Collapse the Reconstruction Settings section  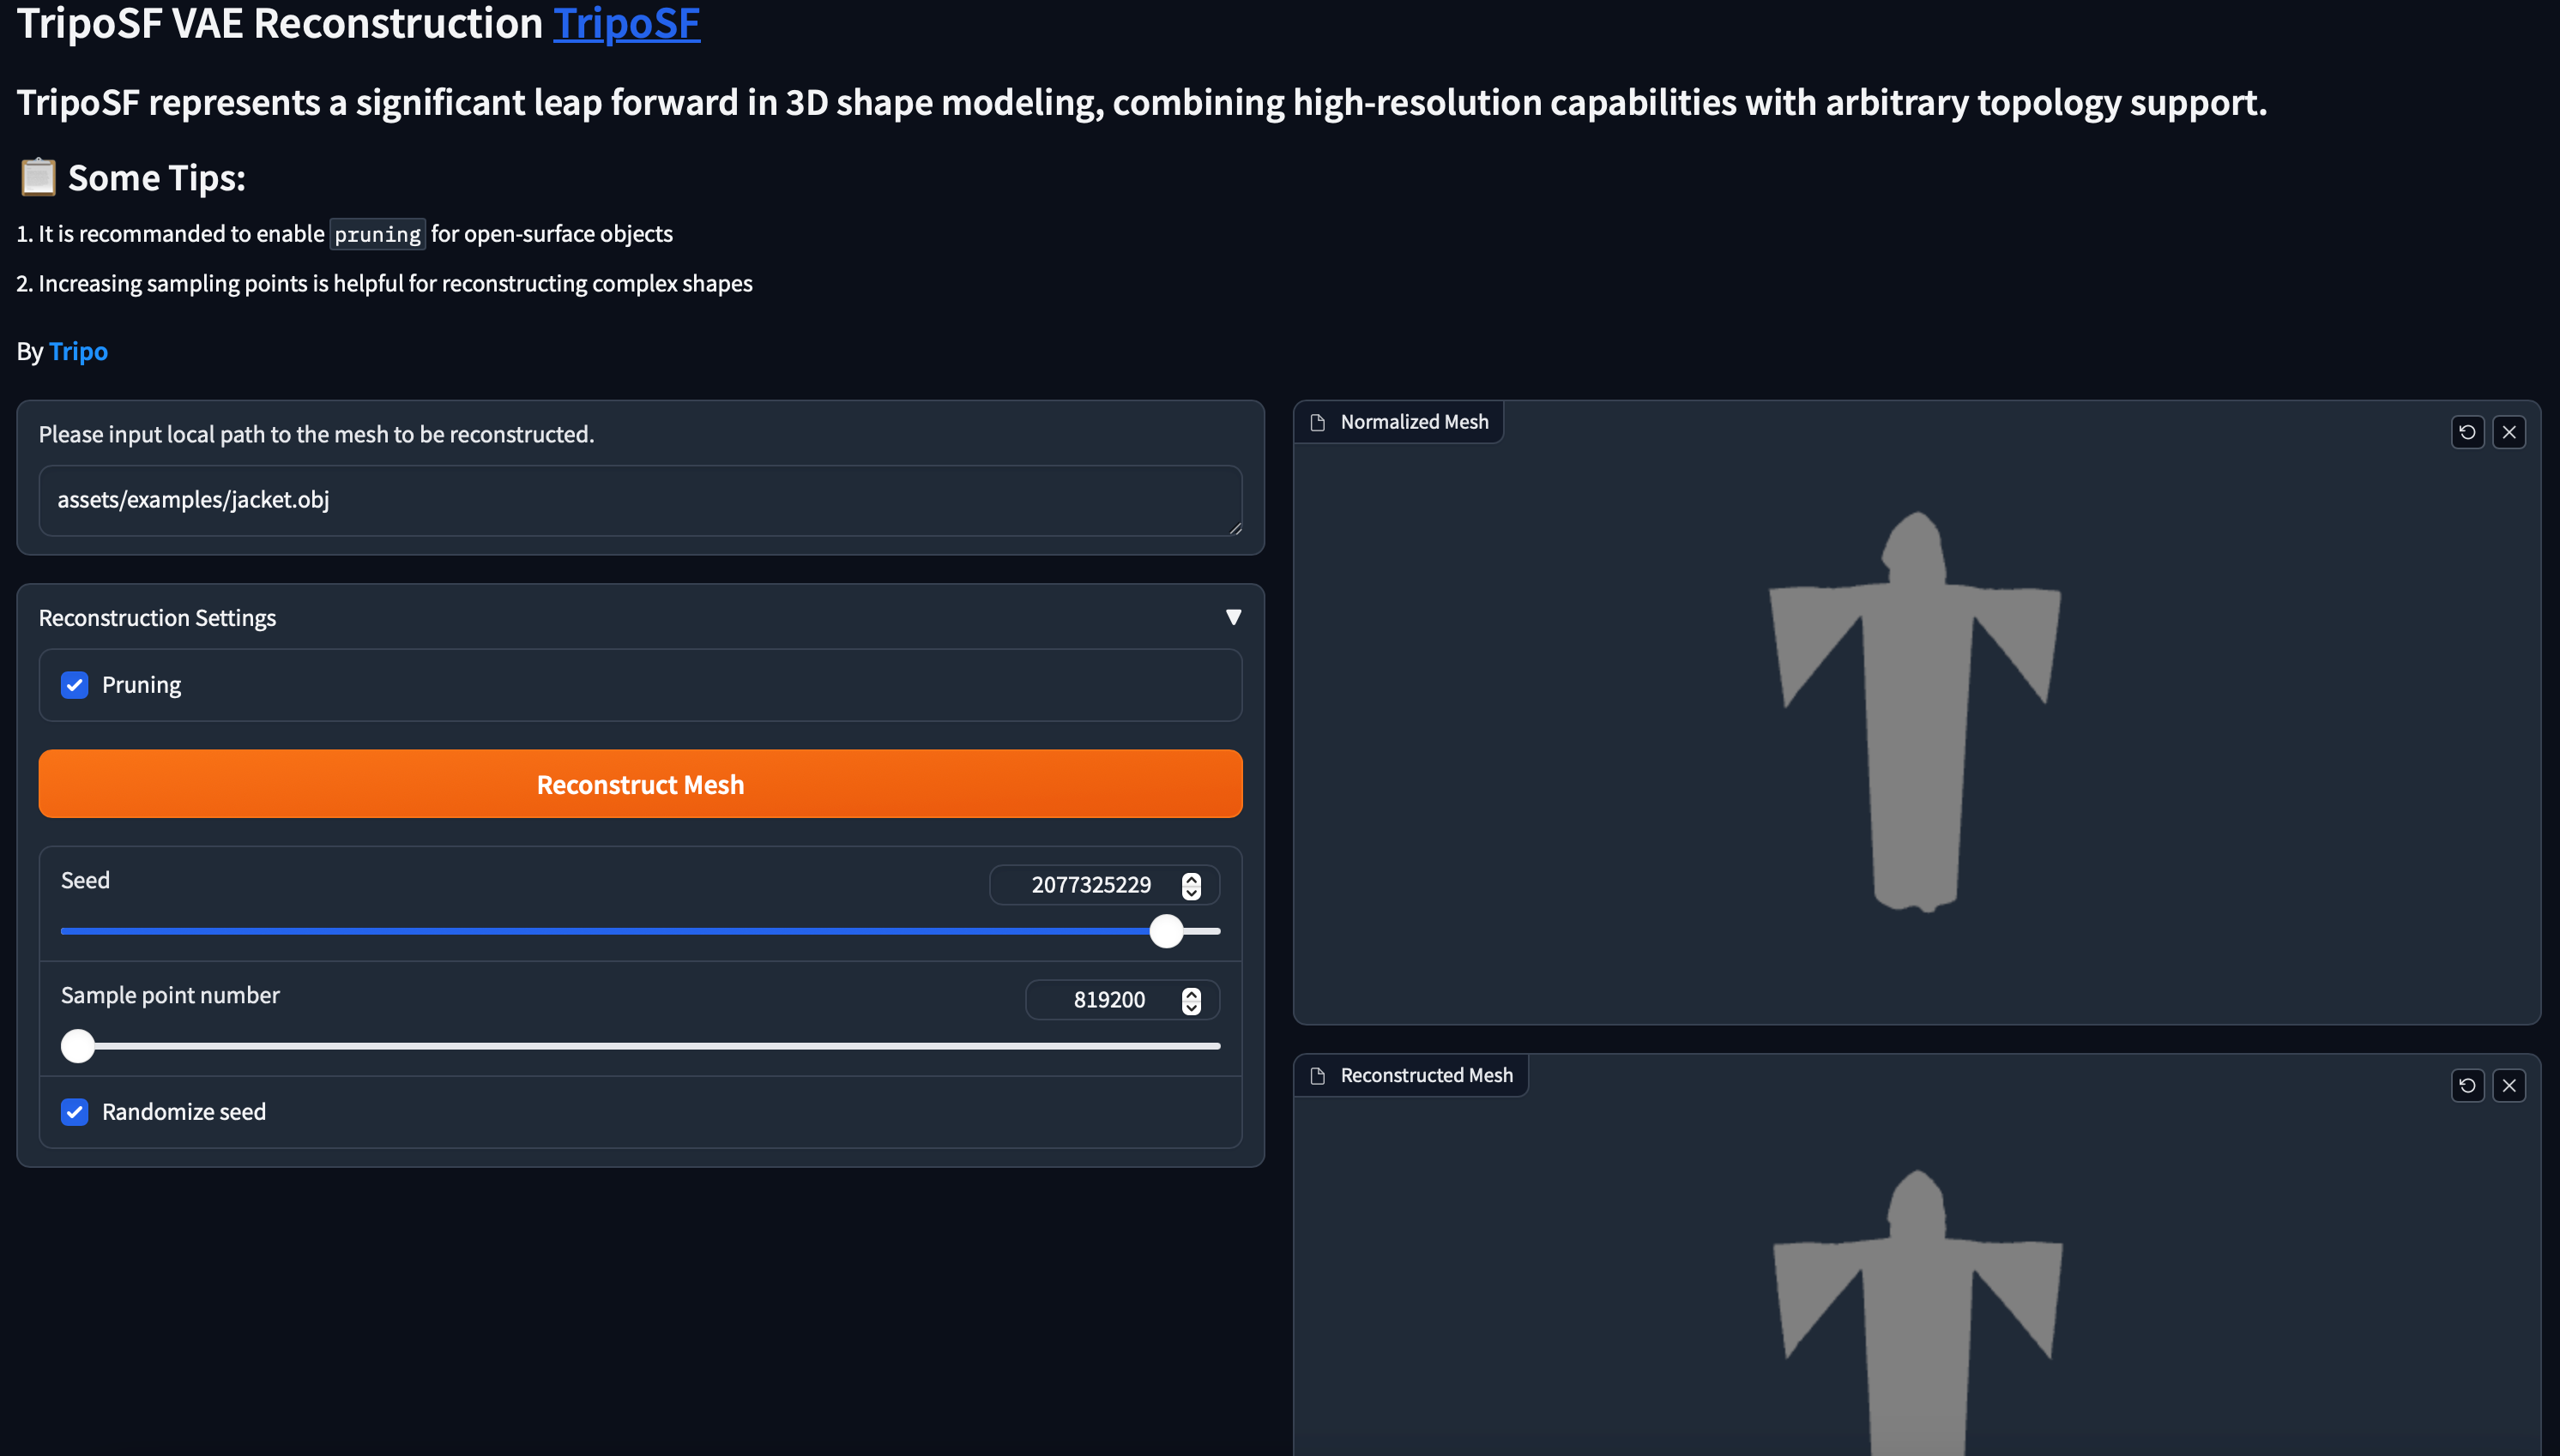(1234, 617)
